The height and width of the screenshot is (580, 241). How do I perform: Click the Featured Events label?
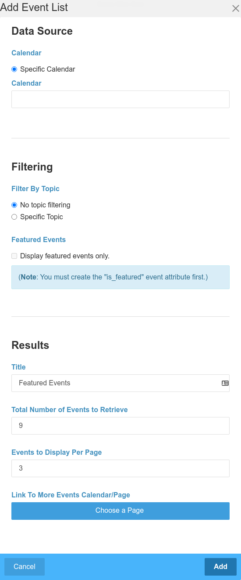(x=39, y=240)
